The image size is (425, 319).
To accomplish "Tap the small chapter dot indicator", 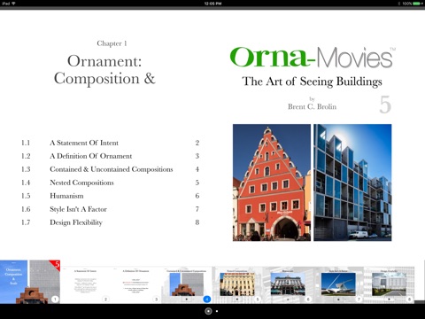I will tap(217, 311).
